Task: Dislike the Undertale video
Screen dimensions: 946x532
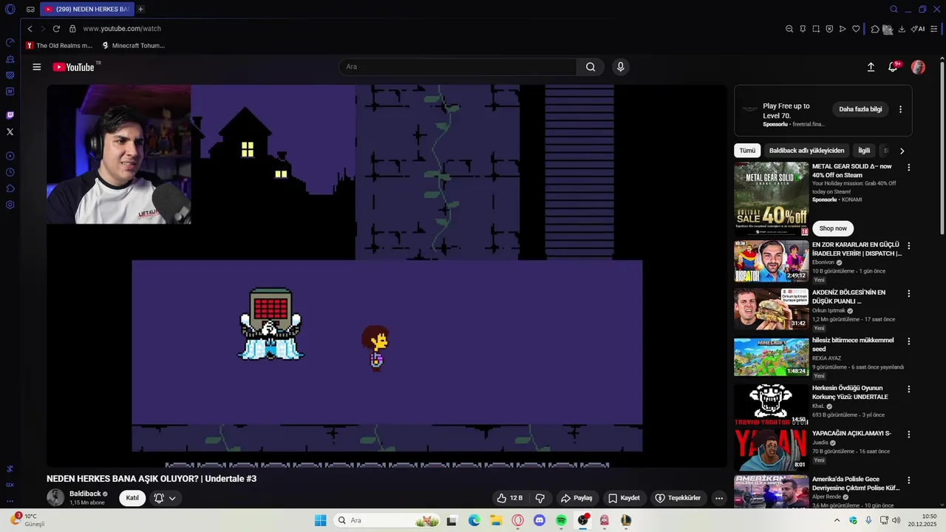Action: 540,498
